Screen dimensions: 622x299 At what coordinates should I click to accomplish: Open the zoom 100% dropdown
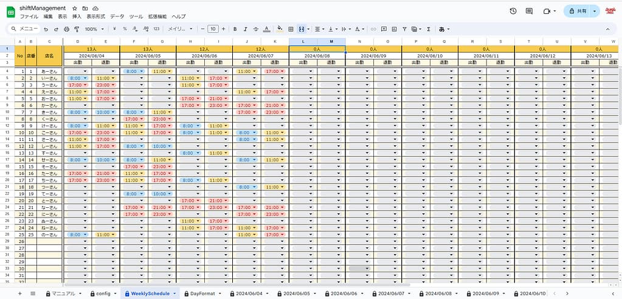click(x=94, y=29)
